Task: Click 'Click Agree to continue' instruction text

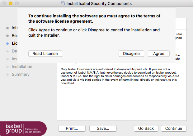Action: (x=94, y=33)
